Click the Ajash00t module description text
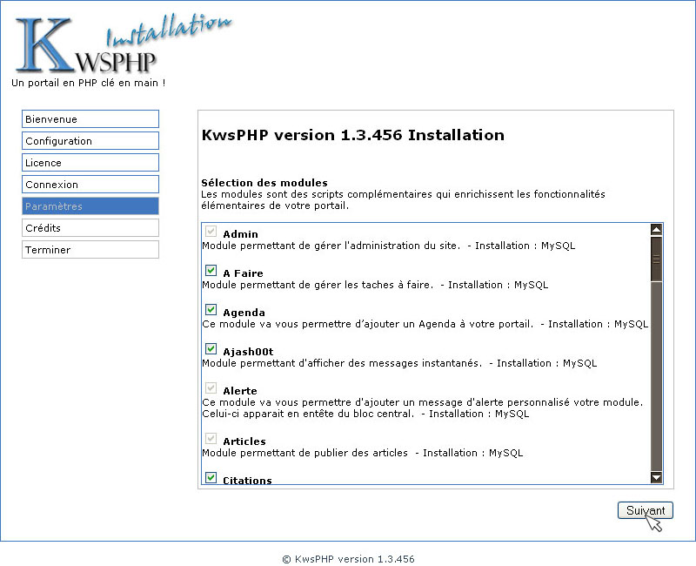The width and height of the screenshot is (696, 566). coord(399,363)
